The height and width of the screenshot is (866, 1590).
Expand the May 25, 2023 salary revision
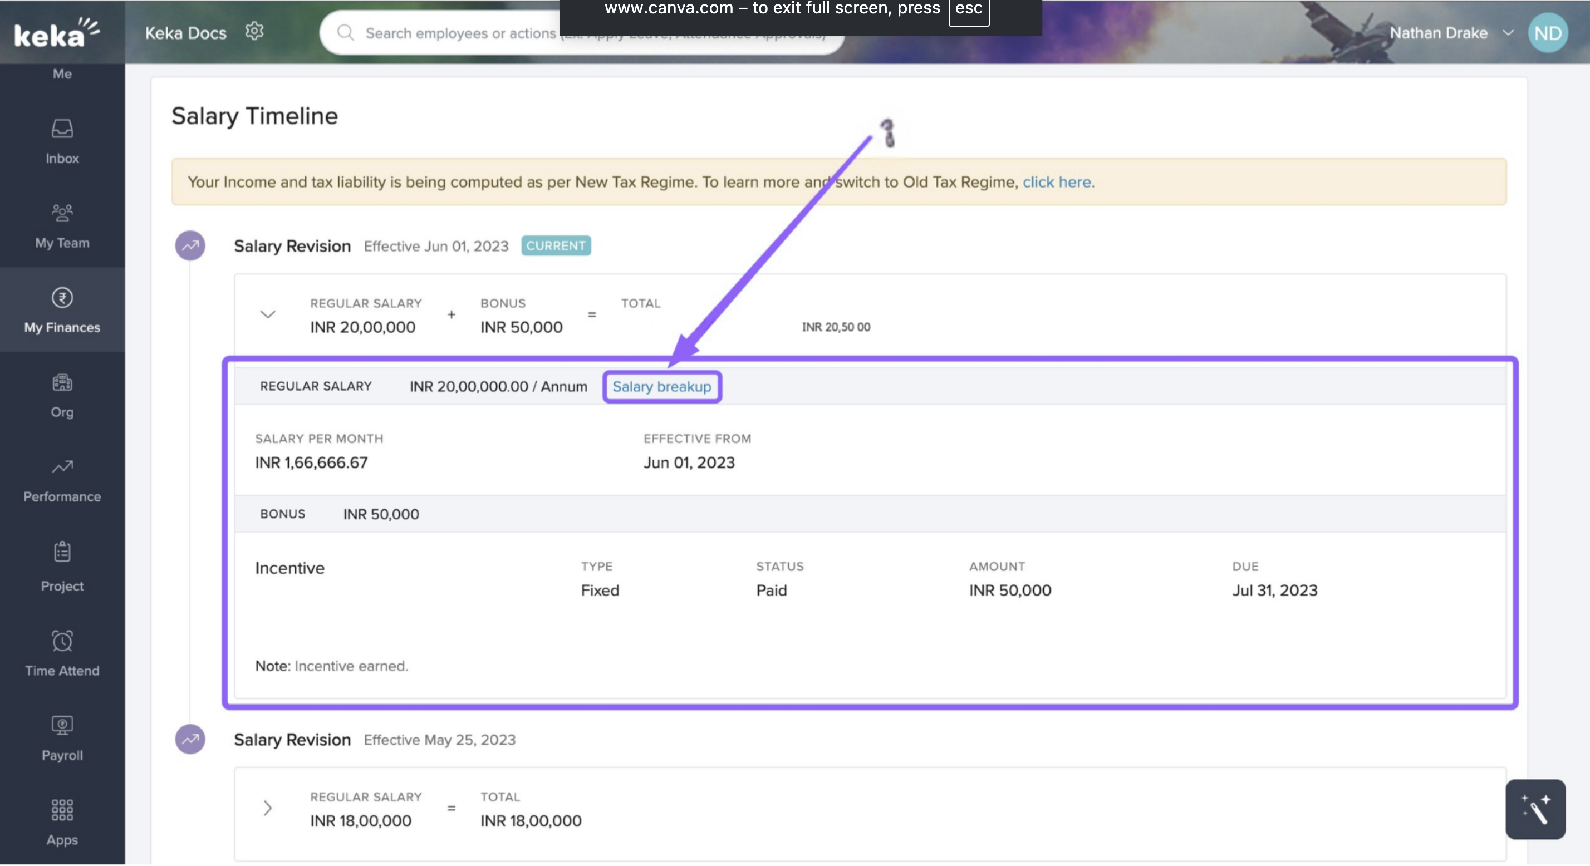pos(267,809)
